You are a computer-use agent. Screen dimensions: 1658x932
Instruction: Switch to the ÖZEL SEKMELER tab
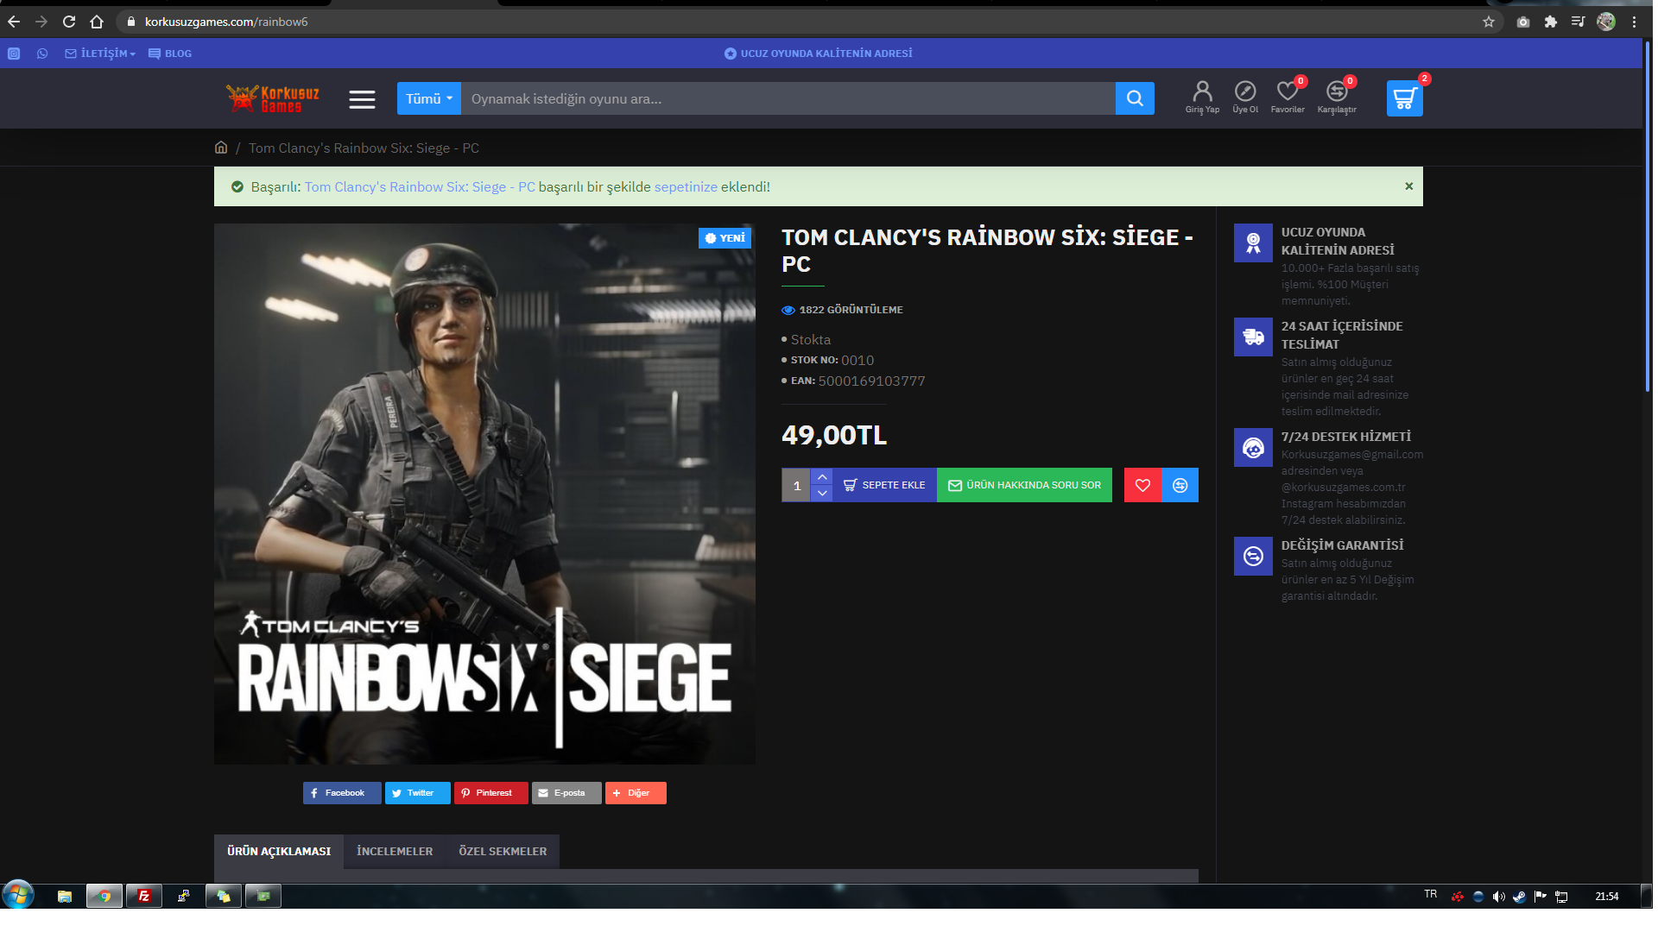click(503, 852)
